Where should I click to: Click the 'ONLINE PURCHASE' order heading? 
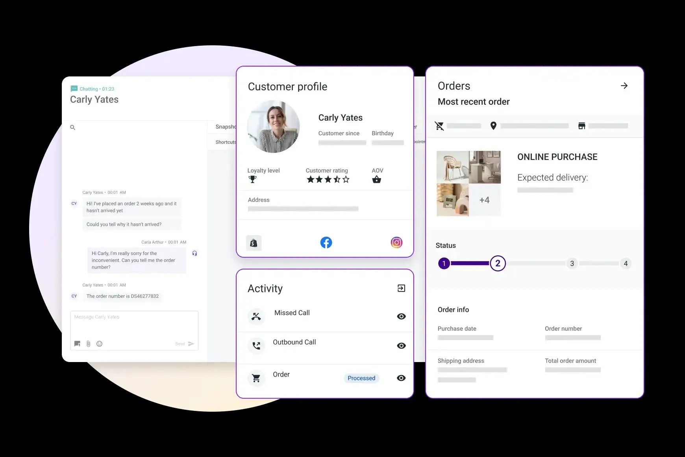557,157
